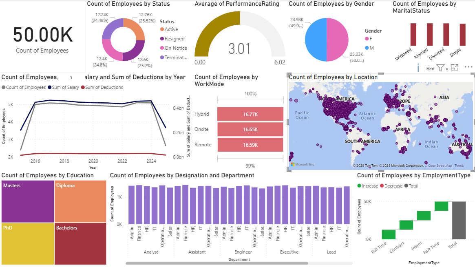Click the Active status legend marker
The width and height of the screenshot is (475, 267).
[x=162, y=29]
